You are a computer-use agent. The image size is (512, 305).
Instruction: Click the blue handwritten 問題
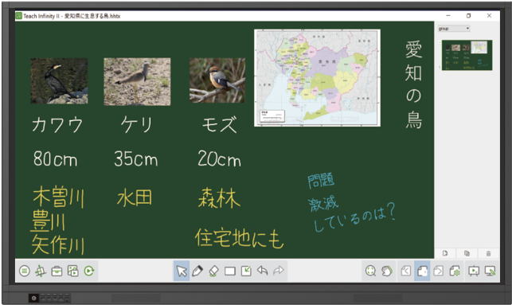click(x=321, y=181)
